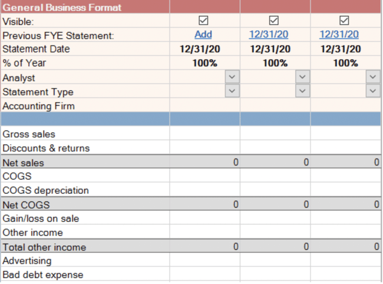
Task: Select the first column's Accounting Firm cell
Action: [204, 105]
